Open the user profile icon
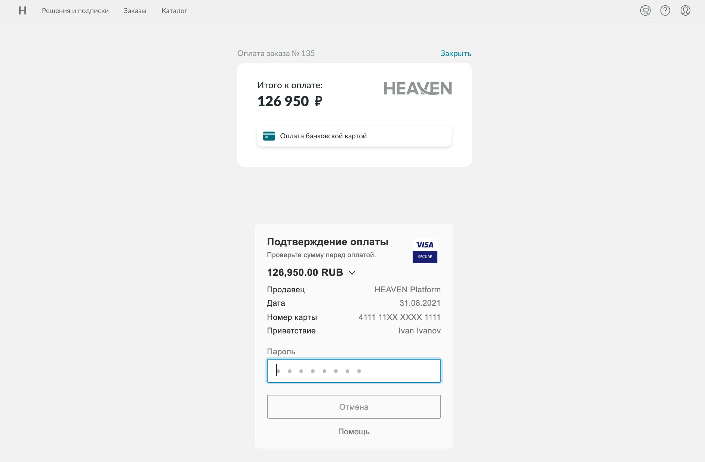This screenshot has width=705, height=462. [x=685, y=10]
